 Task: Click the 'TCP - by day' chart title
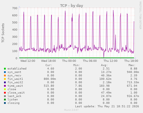tap(71, 6)
